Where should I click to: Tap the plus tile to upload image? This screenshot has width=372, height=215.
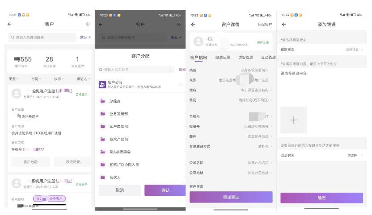293,120
